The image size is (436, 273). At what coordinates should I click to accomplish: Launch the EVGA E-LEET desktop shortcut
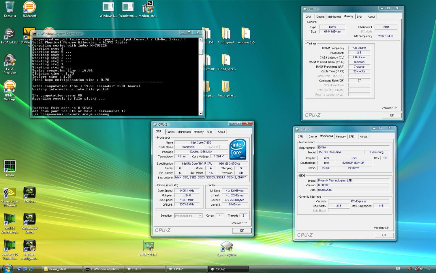[10, 36]
